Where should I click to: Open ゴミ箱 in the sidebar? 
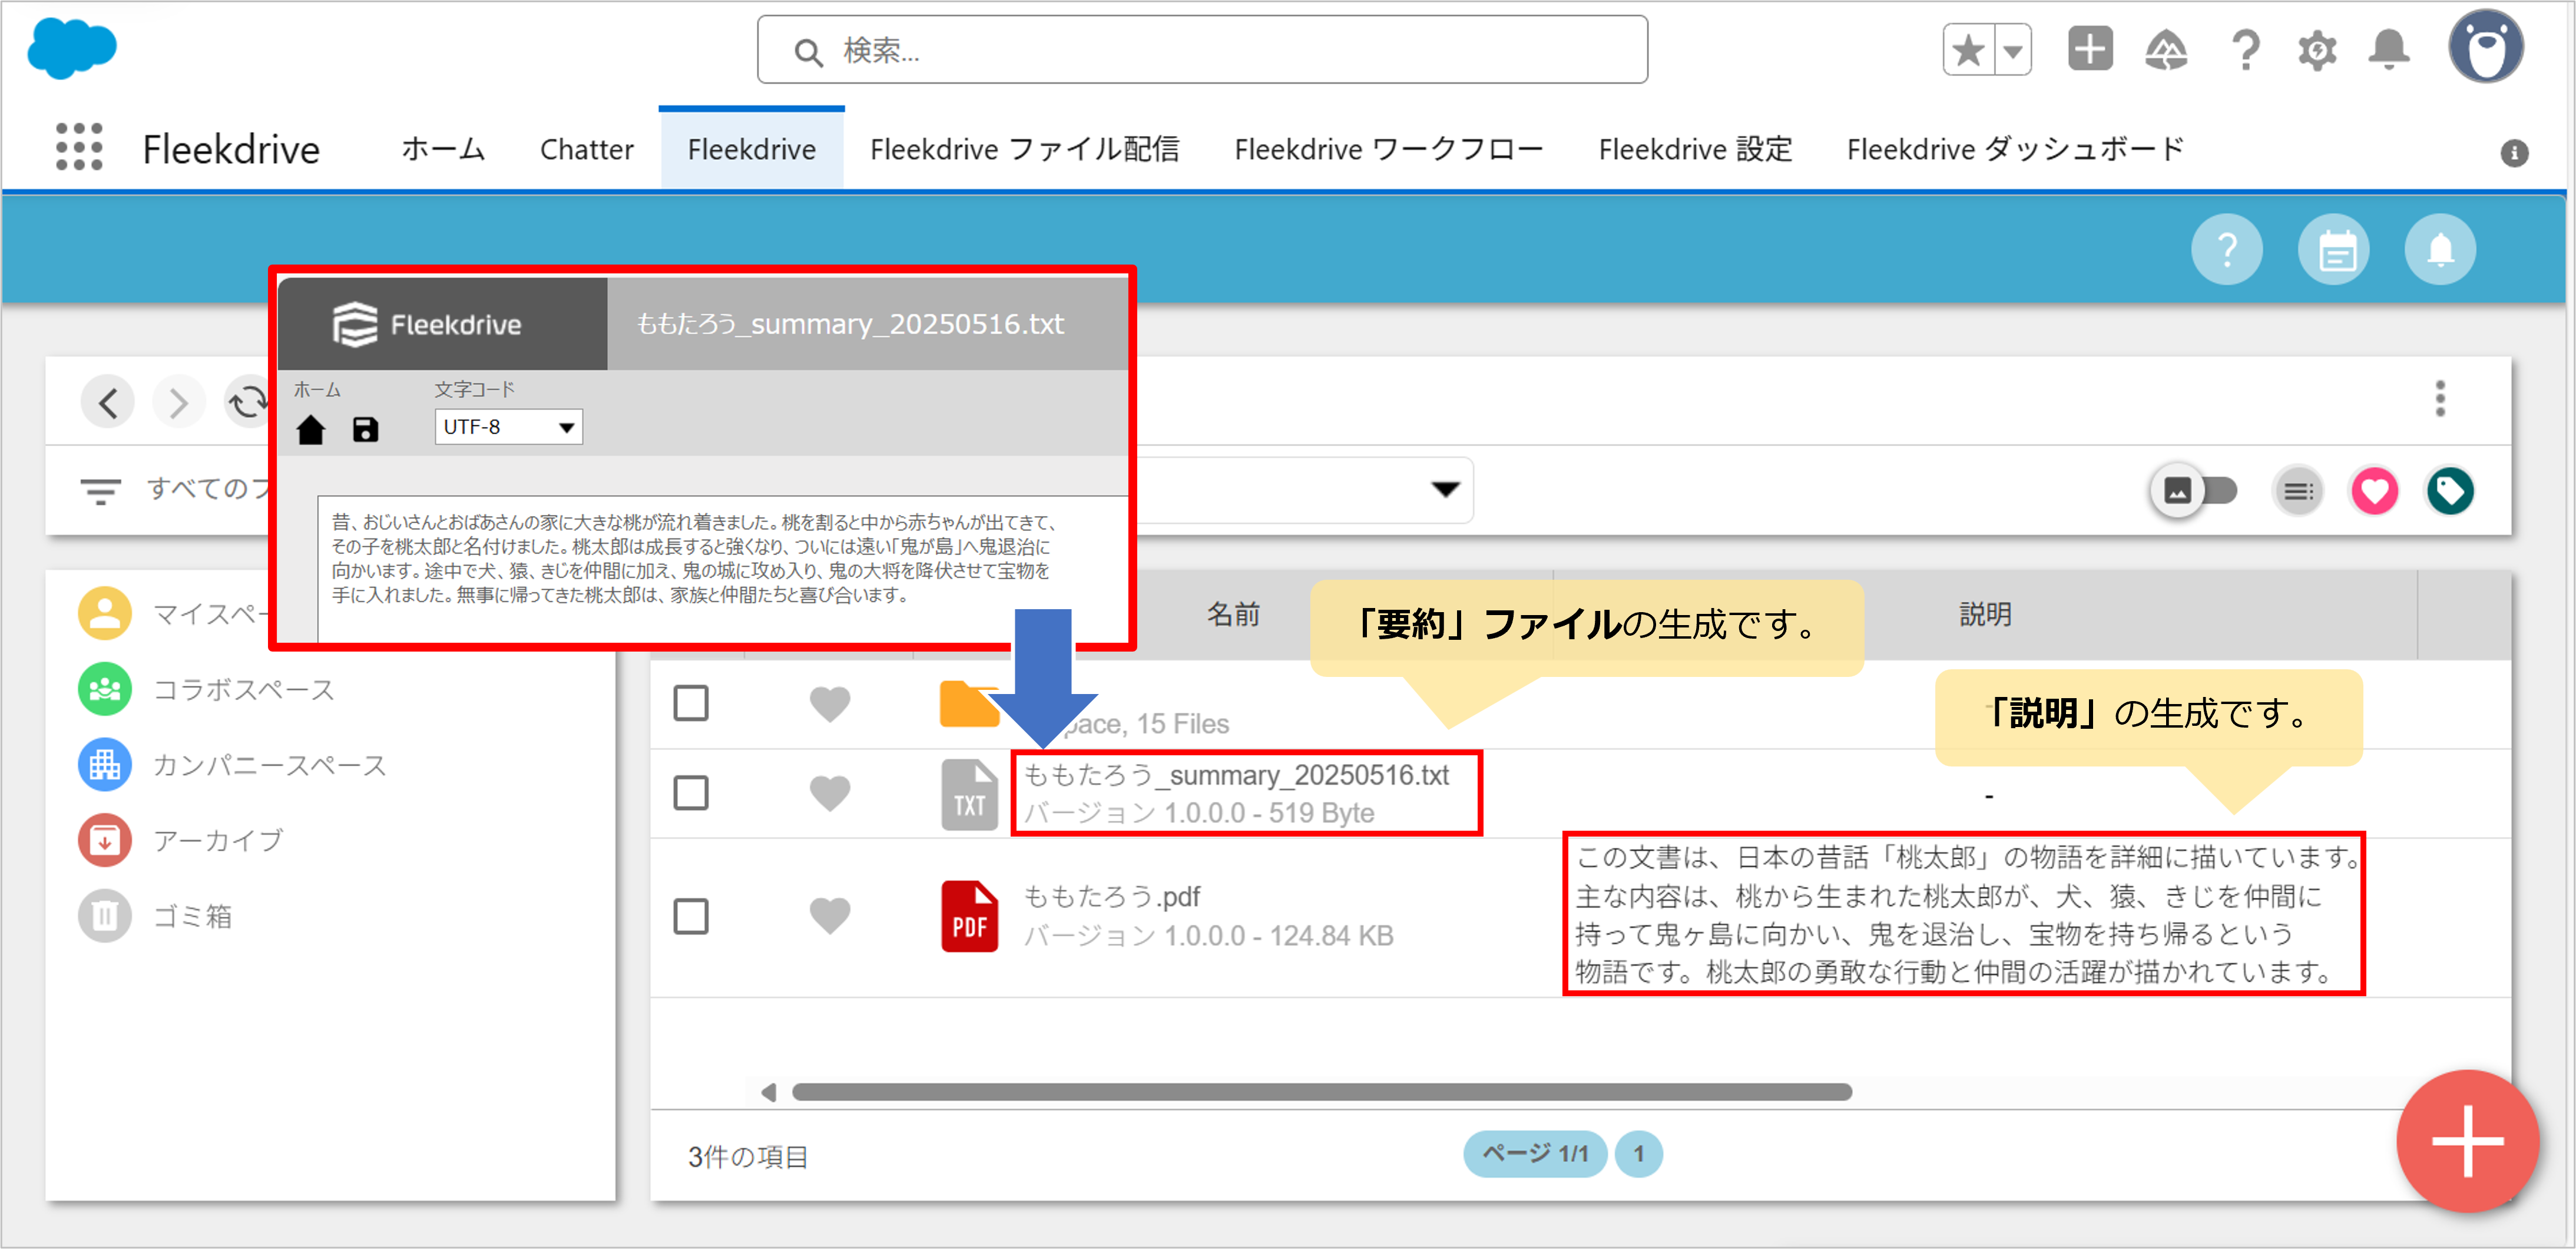point(155,916)
